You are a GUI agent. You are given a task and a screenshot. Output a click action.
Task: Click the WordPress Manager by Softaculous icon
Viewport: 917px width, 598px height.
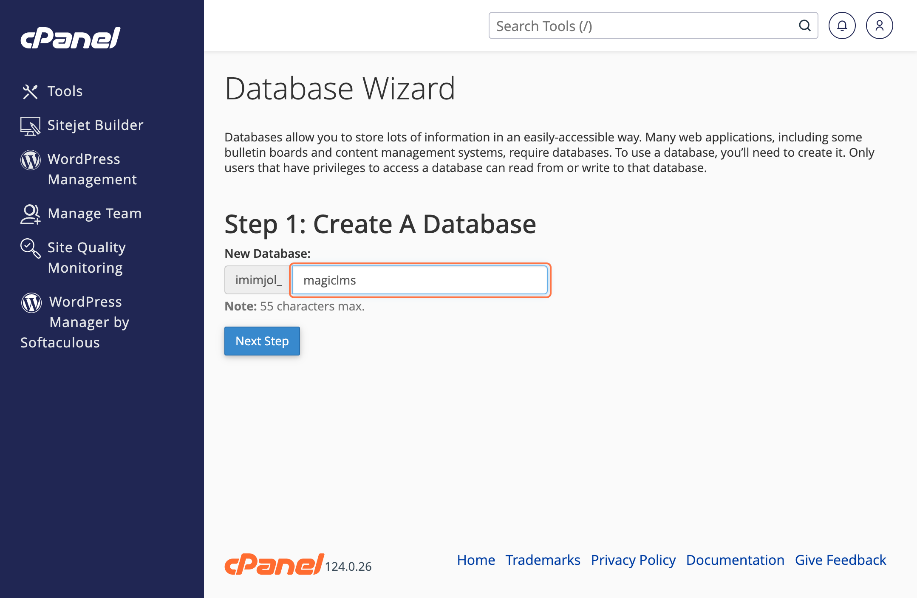[x=31, y=303]
